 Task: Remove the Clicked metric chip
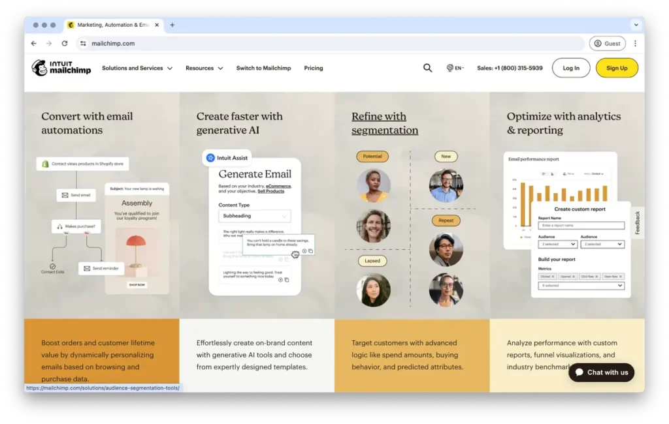(x=553, y=277)
